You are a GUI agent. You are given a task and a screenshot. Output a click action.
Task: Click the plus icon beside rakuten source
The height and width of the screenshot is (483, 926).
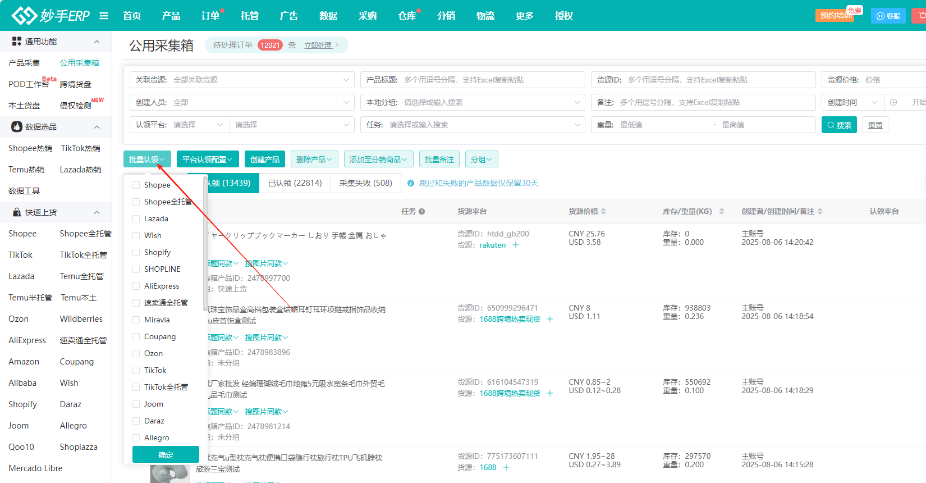(x=515, y=245)
